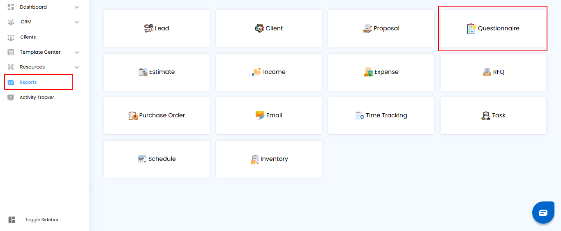Go to Activity Tracker in sidebar
This screenshot has width=561, height=231.
click(x=37, y=97)
